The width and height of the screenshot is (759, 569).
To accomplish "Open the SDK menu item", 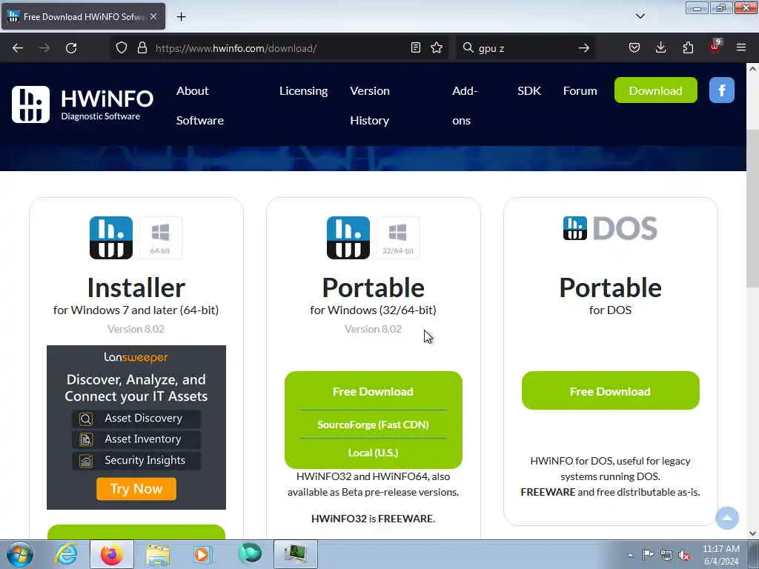I will click(529, 91).
